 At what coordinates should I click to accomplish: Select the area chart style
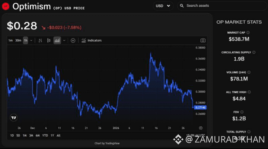tap(57, 40)
